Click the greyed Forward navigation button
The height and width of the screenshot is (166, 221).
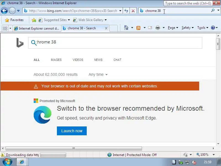click(x=12, y=11)
